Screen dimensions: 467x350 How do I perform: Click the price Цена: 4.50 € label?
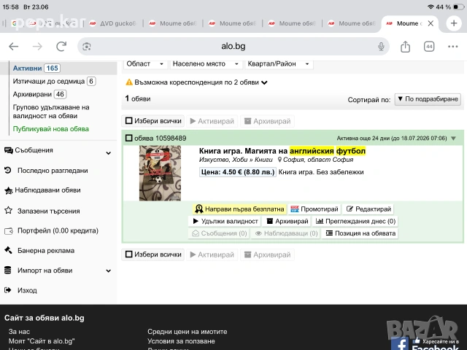(238, 172)
